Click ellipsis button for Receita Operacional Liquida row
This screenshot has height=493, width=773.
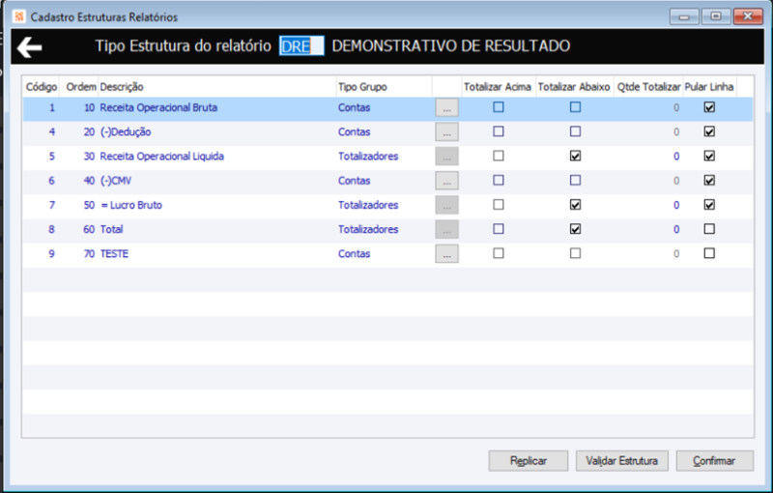point(446,157)
